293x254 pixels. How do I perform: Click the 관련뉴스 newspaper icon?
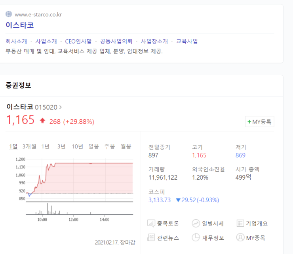[151, 237]
